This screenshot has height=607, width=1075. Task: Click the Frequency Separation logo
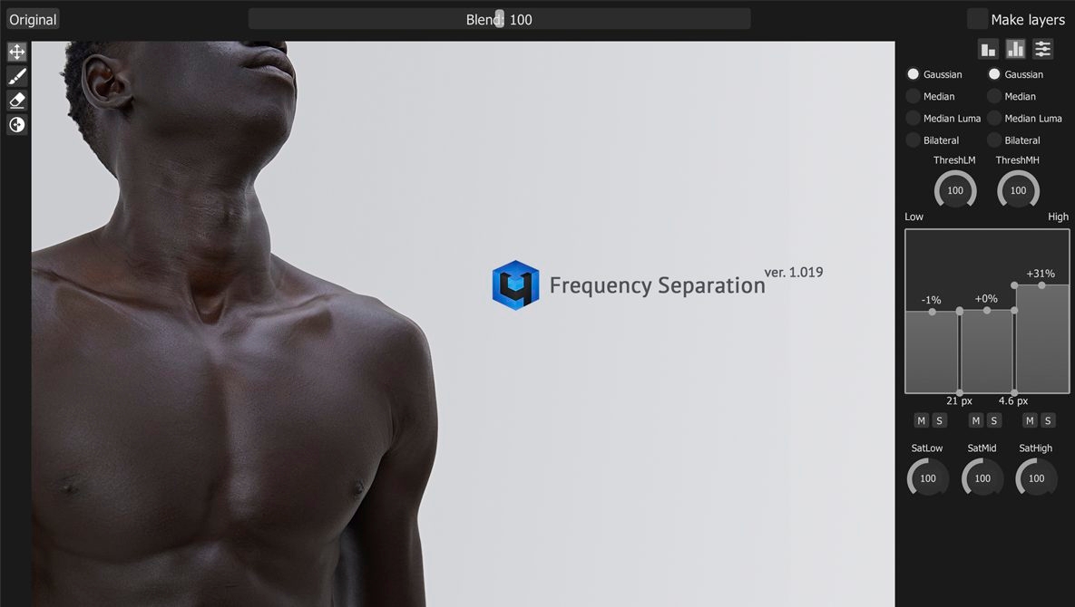pos(515,284)
